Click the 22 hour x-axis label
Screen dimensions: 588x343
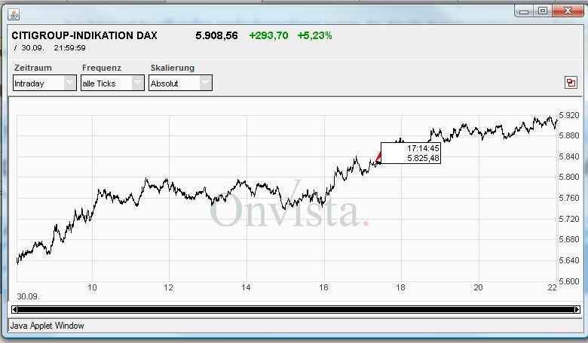coord(552,287)
